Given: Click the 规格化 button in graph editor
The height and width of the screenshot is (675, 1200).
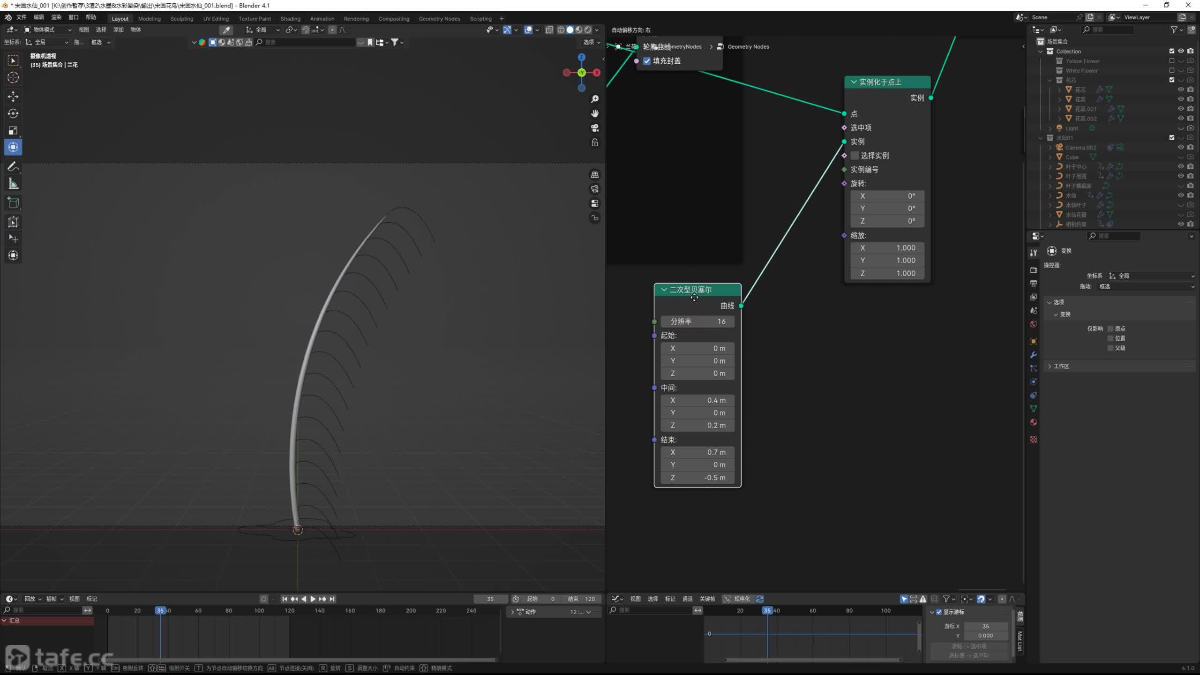Looking at the screenshot, I should 736,599.
